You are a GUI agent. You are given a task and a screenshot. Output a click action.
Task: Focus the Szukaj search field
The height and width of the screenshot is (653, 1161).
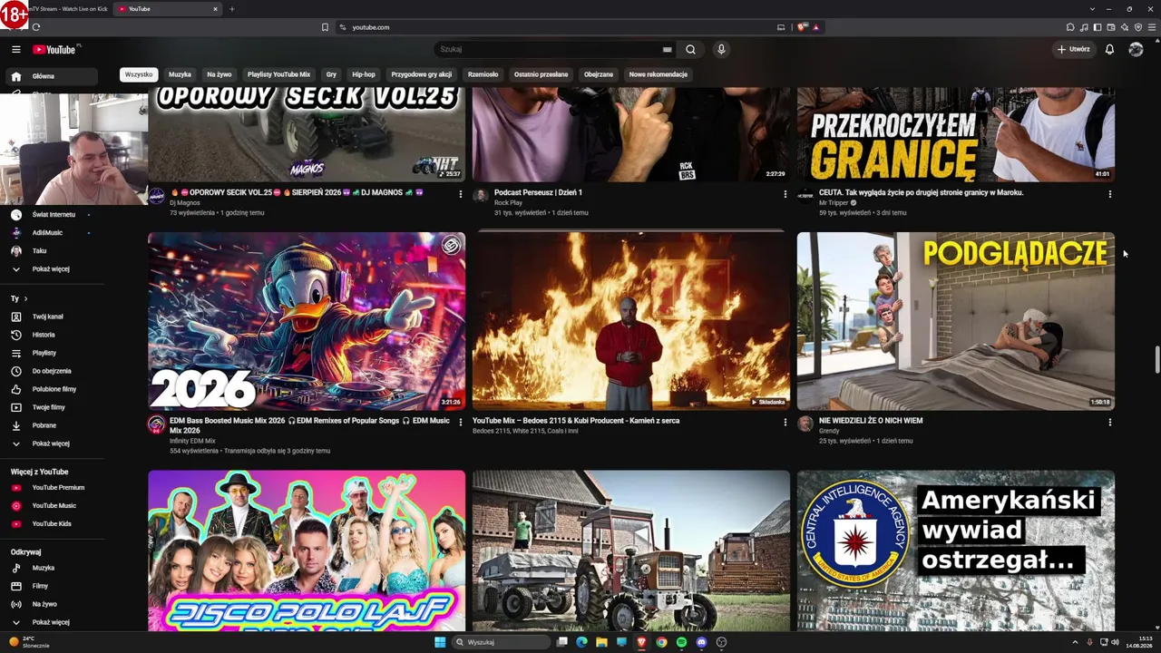549,49
